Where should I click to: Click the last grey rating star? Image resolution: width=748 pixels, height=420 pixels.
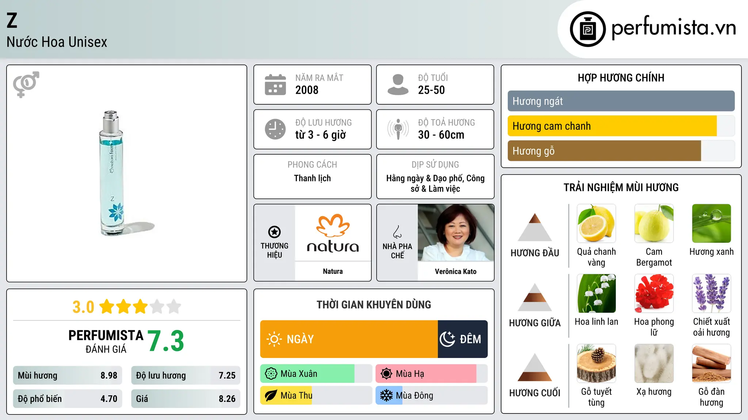click(x=174, y=307)
